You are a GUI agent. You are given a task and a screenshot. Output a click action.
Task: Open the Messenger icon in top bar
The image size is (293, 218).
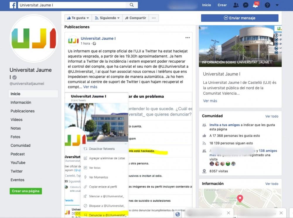[x=246, y=5]
